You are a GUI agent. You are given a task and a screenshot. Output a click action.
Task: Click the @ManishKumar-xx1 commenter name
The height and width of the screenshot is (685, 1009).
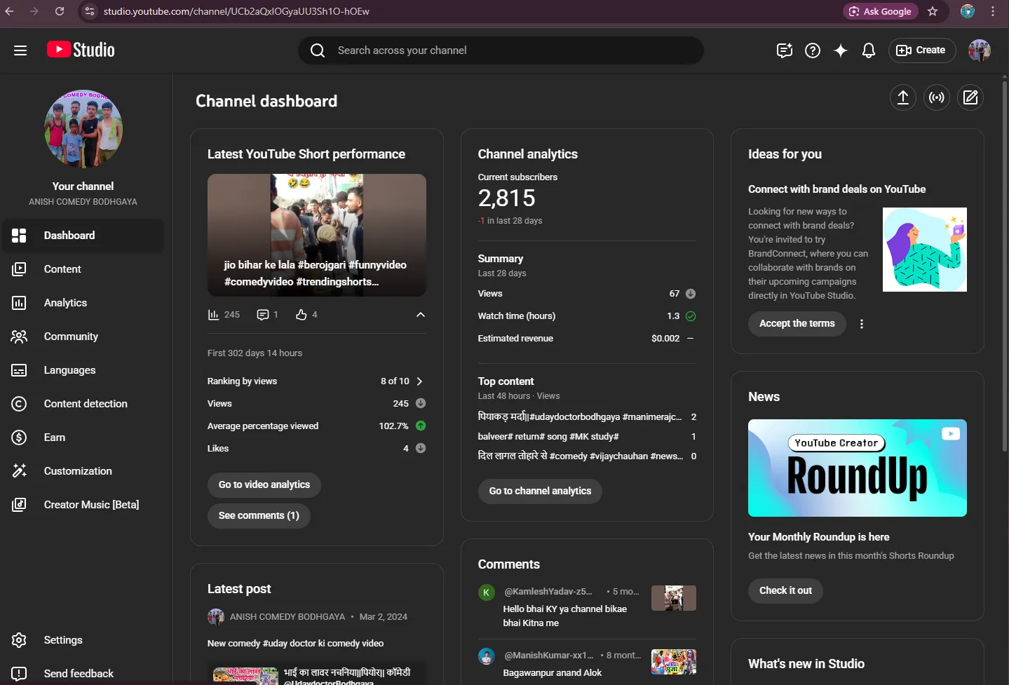tap(549, 656)
